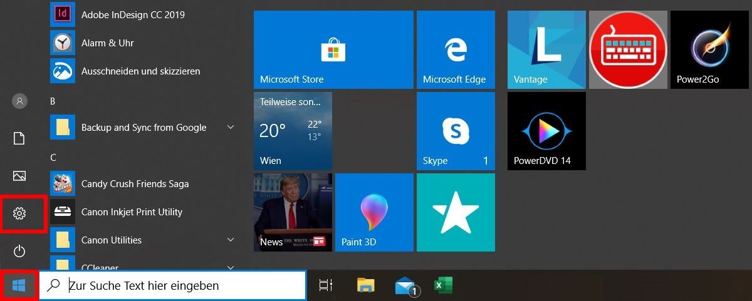Launch the Paint 3D tile
Screen dimensions: 752x301
[374, 212]
